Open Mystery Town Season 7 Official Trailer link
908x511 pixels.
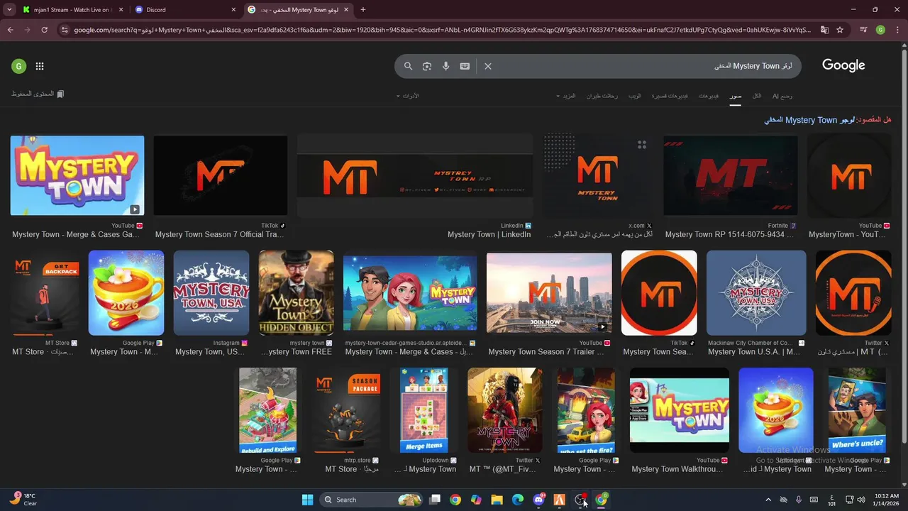coord(219,234)
